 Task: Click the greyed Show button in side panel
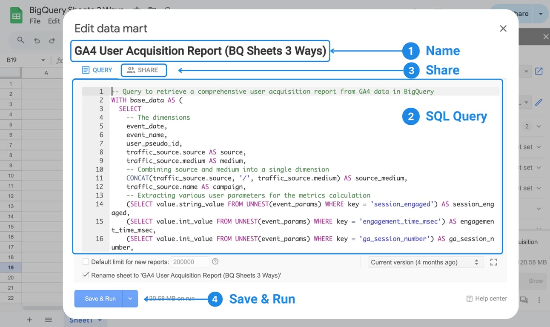pyautogui.click(x=536, y=281)
